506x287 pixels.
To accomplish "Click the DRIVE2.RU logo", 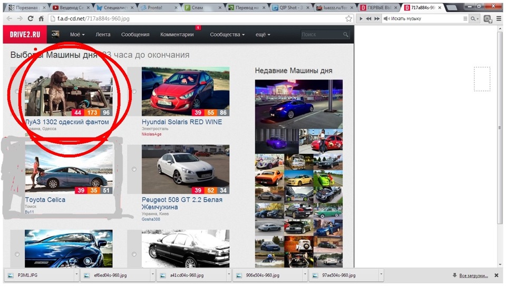I will pos(25,34).
